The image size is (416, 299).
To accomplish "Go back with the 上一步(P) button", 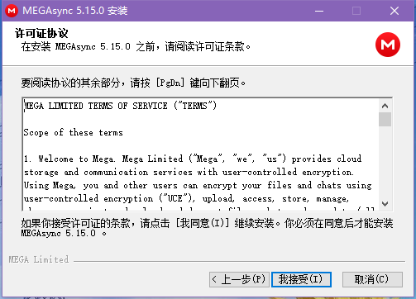I will pyautogui.click(x=239, y=279).
